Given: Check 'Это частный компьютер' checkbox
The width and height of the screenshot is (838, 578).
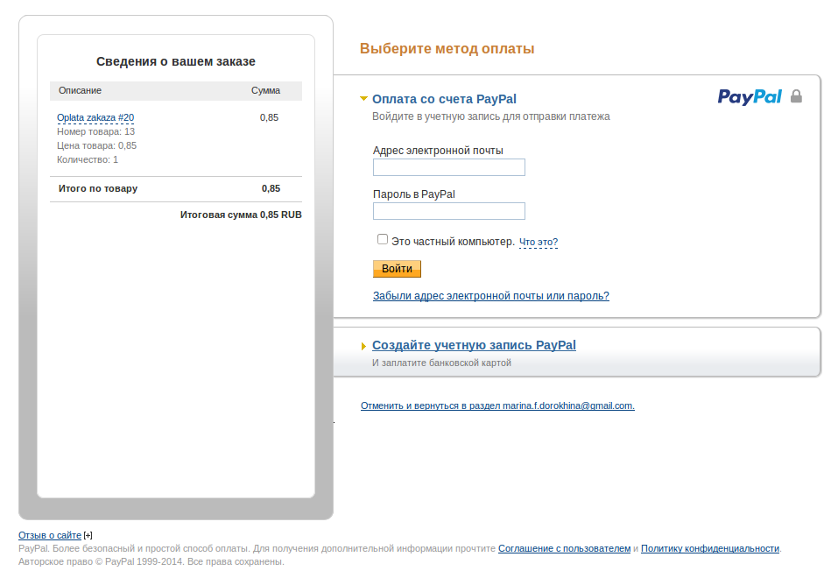Looking at the screenshot, I should tap(382, 239).
